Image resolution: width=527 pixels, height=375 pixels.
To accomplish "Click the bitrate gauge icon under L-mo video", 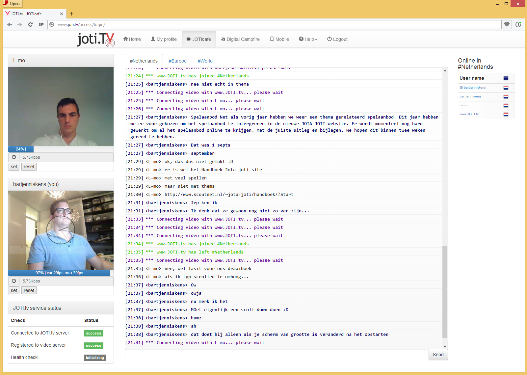I will coord(14,157).
